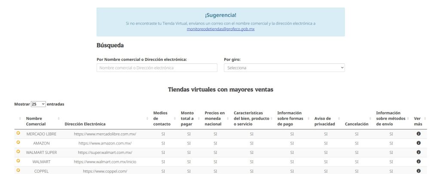Click the https://www.walmart.com.mx/inicio address cell
This screenshot has width=440, height=174.
coord(105,162)
